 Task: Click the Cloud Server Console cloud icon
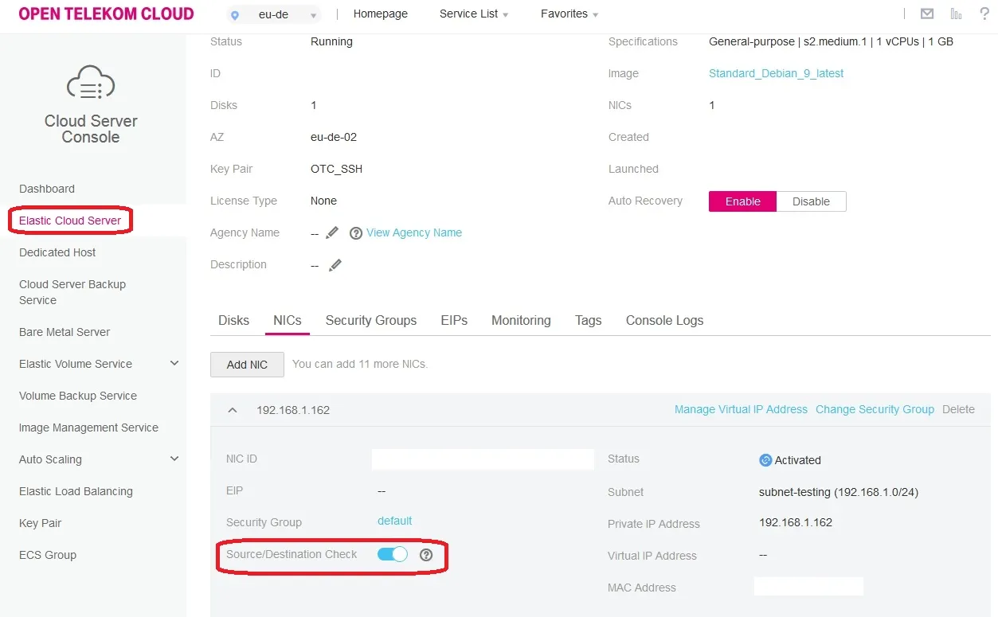point(91,82)
